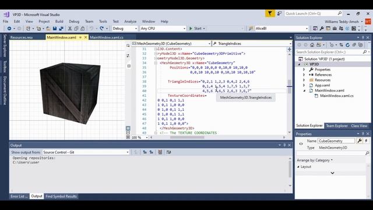Collapse the Layout category in Properties
Screen dimensions: 373x210
[x=298, y=167]
